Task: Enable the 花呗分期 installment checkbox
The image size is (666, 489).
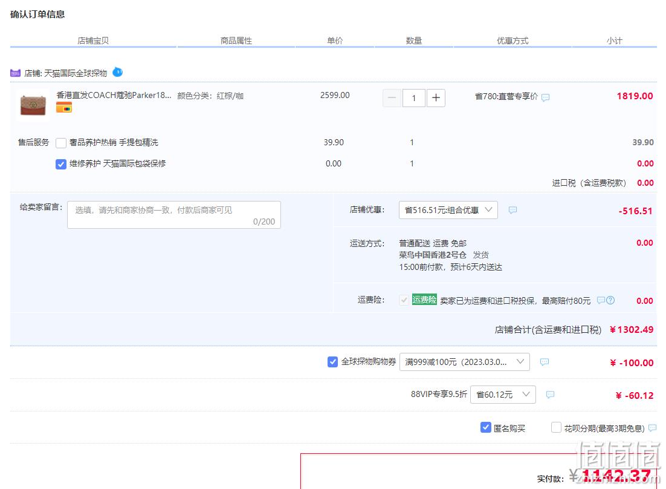Action: 556,427
